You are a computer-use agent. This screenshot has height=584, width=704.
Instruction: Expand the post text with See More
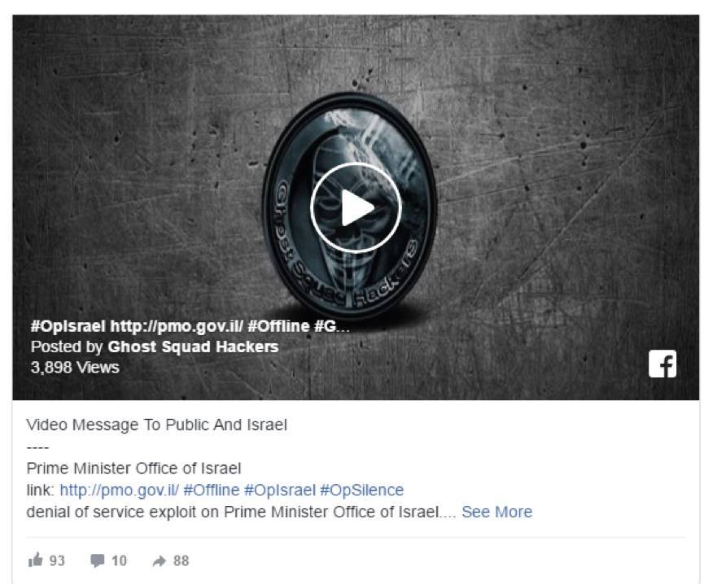(x=496, y=512)
